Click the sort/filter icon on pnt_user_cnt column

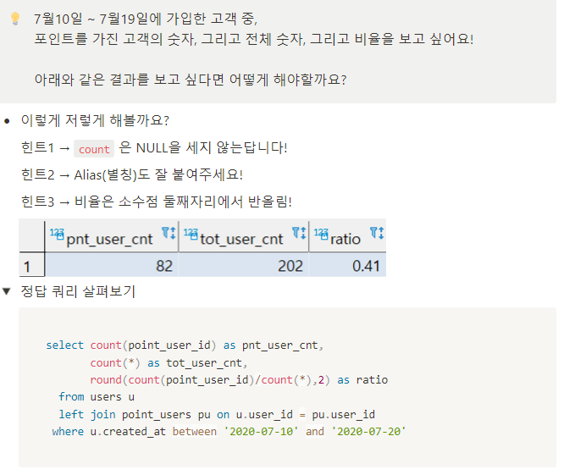[169, 233]
